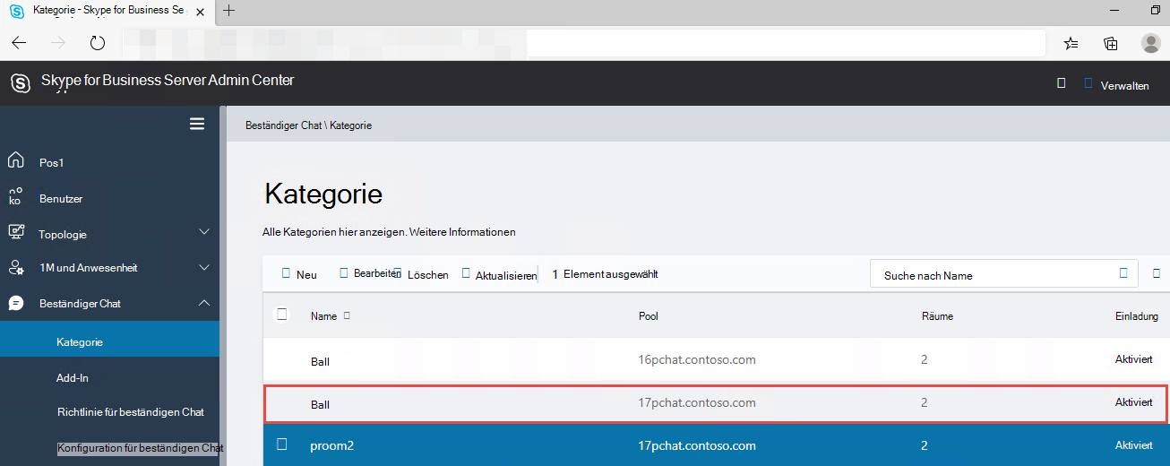
Task: Tick the select-all checkbox in table header
Action: click(x=282, y=315)
